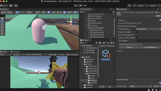Collapse the SpawnManager hierarchy node
This screenshot has width=161, height=91.
click(x=87, y=28)
